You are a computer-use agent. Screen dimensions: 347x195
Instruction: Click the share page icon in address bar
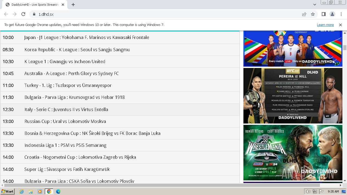304,14
